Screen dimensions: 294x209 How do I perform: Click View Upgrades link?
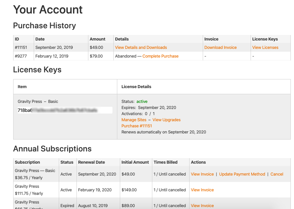coord(166,120)
